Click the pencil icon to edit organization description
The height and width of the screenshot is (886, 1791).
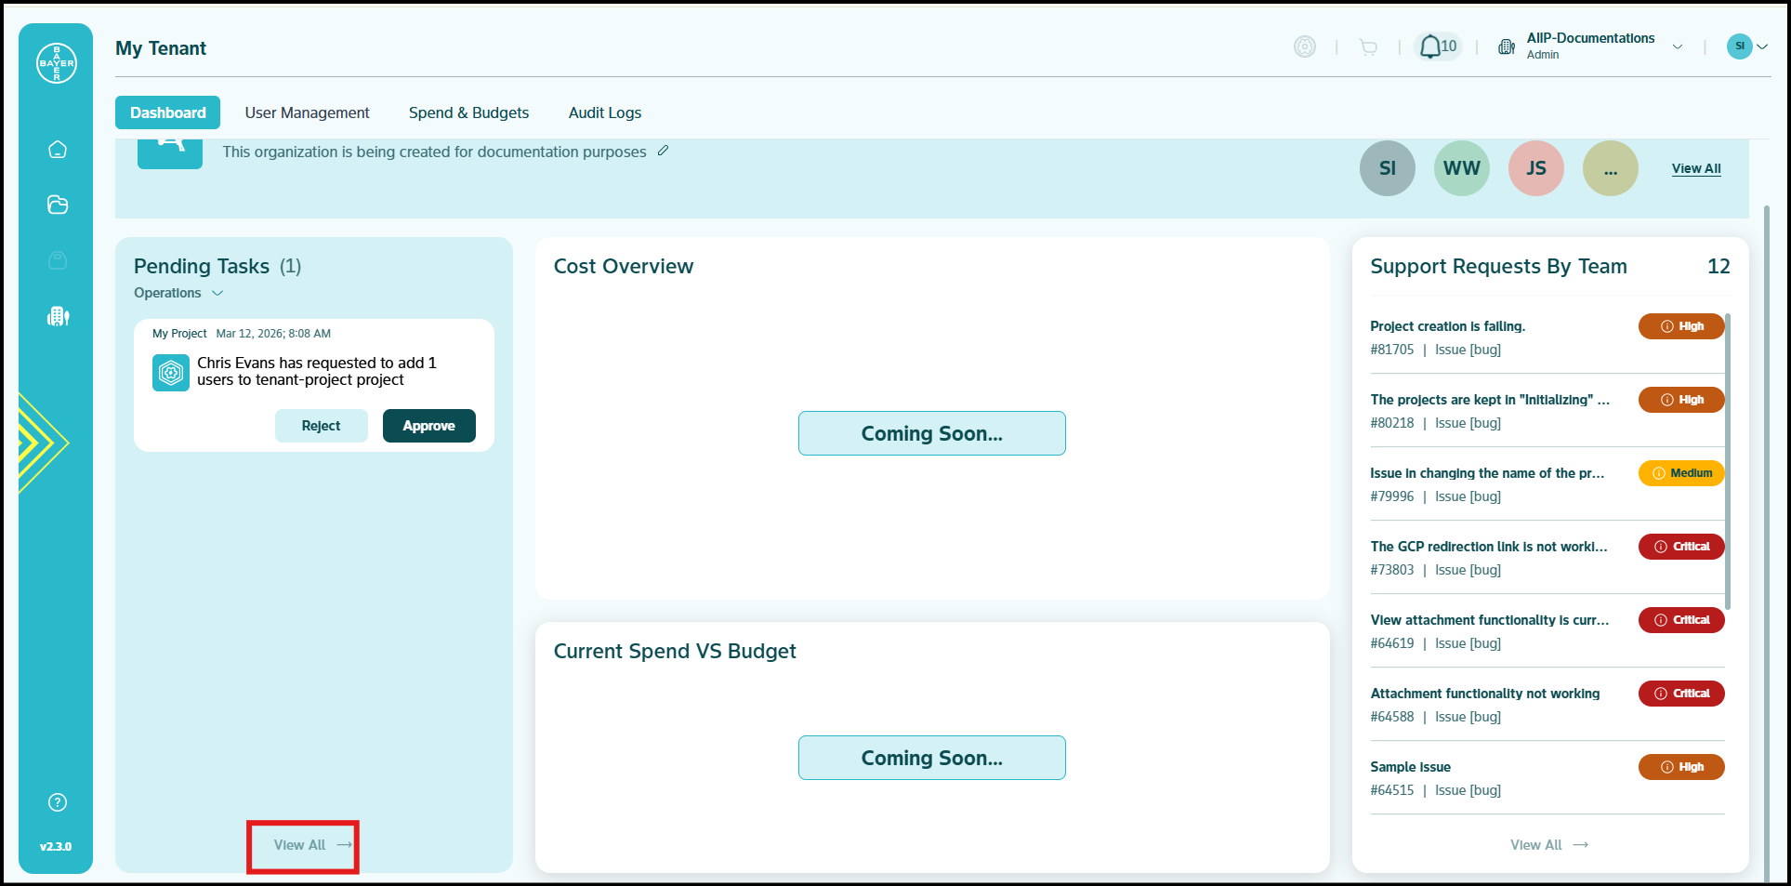point(663,151)
